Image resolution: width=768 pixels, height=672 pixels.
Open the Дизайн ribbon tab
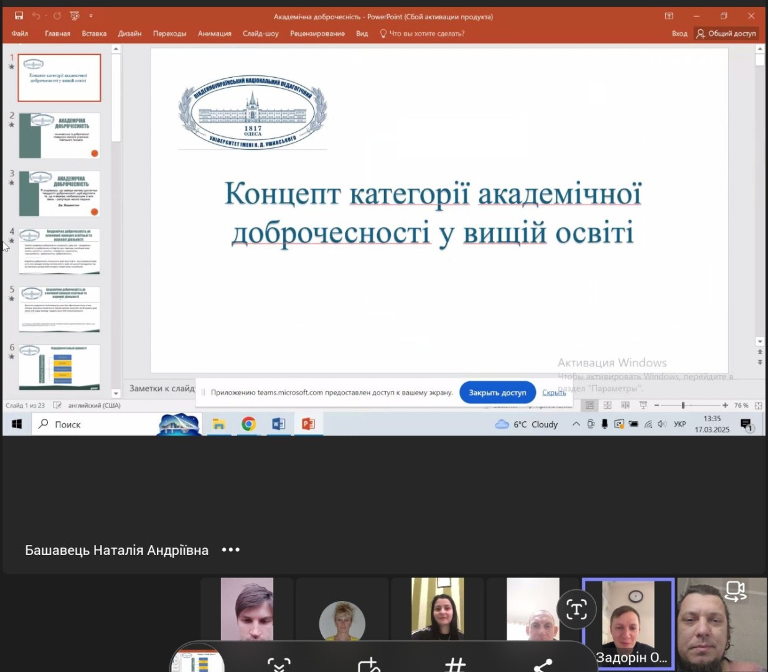pos(129,34)
